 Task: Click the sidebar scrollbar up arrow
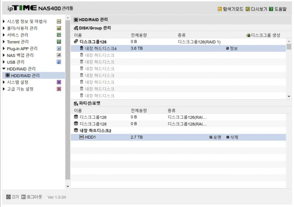(x=68, y=18)
